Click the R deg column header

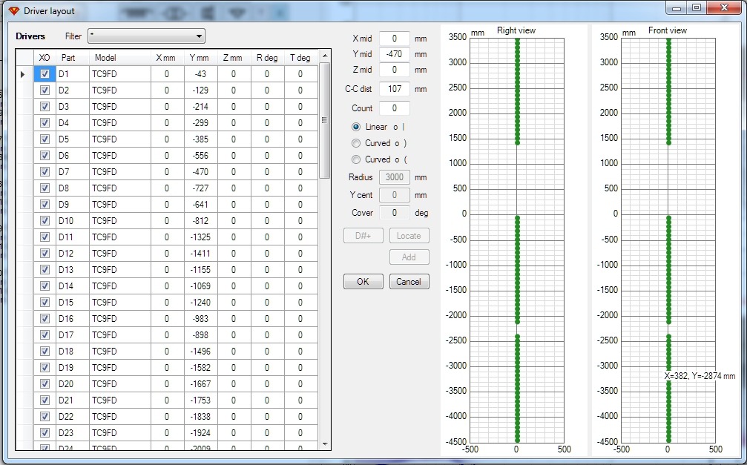coord(267,58)
